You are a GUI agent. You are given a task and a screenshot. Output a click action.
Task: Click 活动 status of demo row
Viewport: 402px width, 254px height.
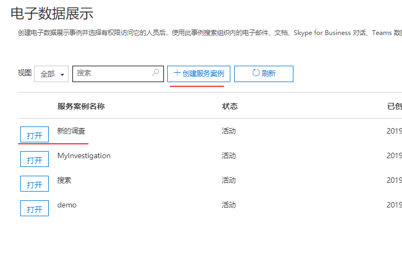pos(229,205)
